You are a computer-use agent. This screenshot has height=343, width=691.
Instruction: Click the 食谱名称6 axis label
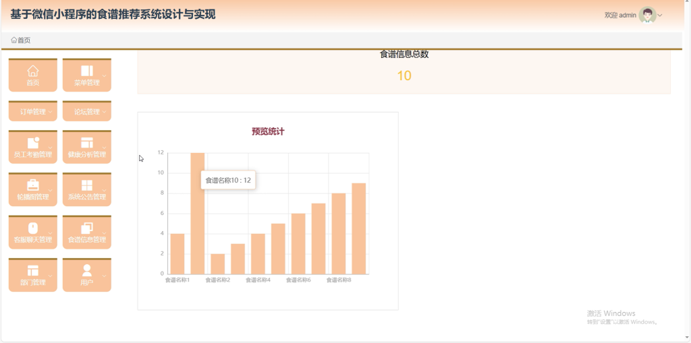pos(298,280)
